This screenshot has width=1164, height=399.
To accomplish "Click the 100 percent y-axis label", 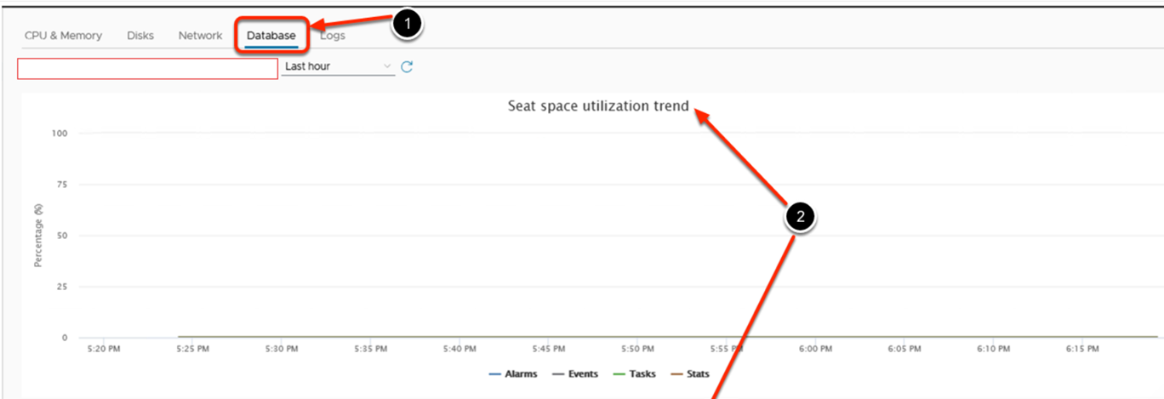I will coord(60,134).
